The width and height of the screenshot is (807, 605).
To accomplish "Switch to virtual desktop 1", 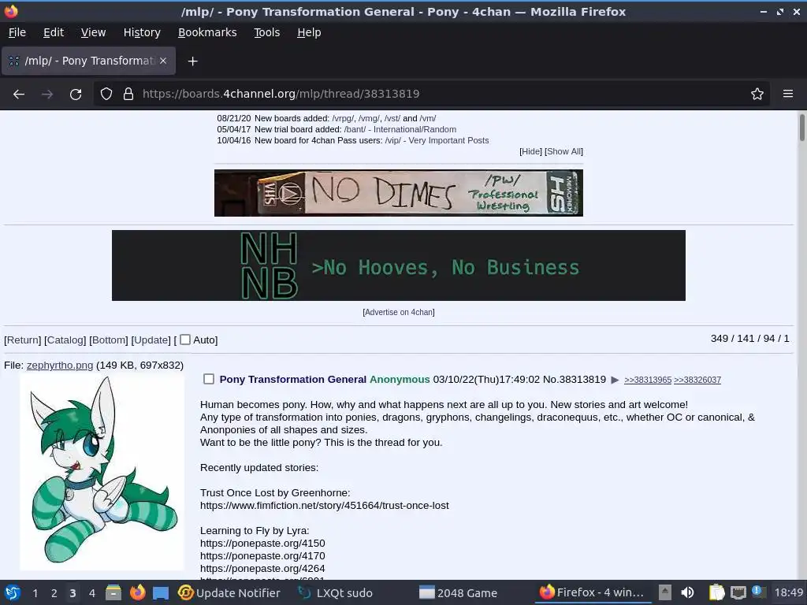I will 35,593.
